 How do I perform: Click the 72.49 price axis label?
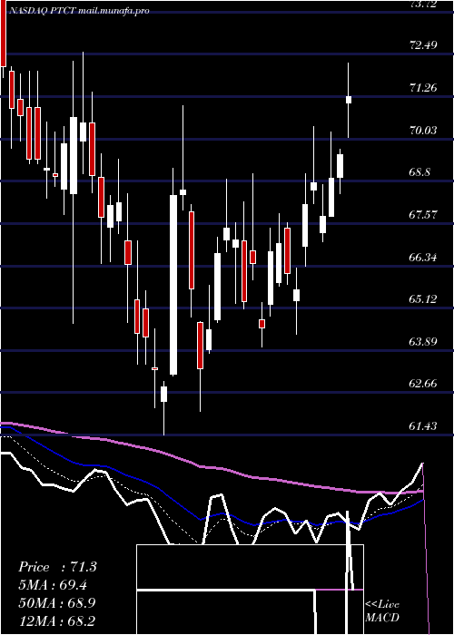point(423,44)
